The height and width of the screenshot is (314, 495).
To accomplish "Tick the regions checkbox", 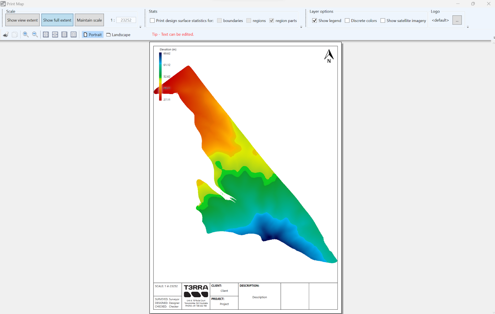I will click(249, 21).
